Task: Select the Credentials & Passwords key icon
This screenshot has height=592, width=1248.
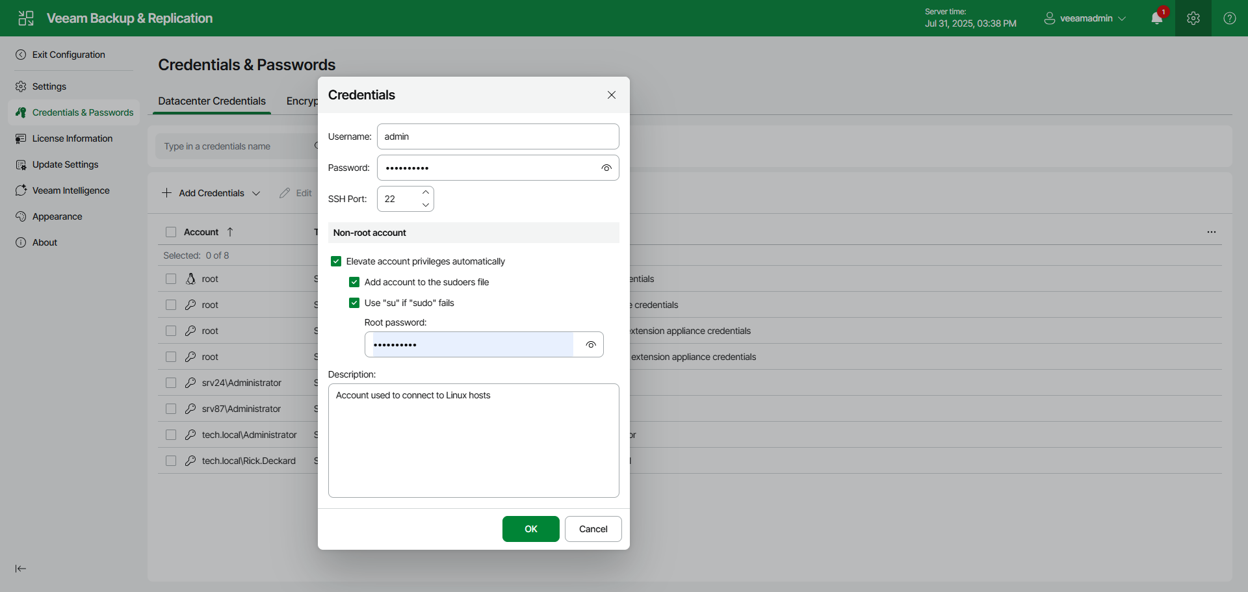Action: click(21, 112)
